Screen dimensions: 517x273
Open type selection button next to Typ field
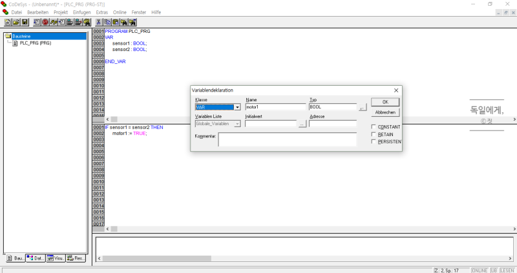coord(363,107)
